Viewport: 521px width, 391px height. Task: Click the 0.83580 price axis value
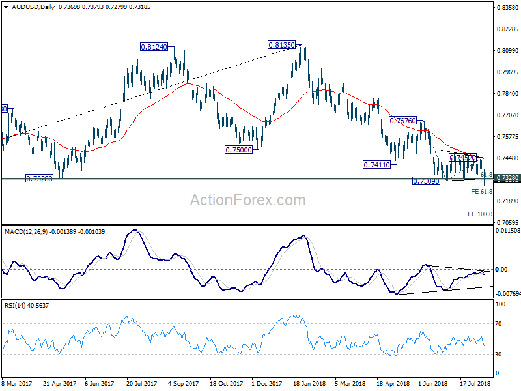click(x=507, y=8)
